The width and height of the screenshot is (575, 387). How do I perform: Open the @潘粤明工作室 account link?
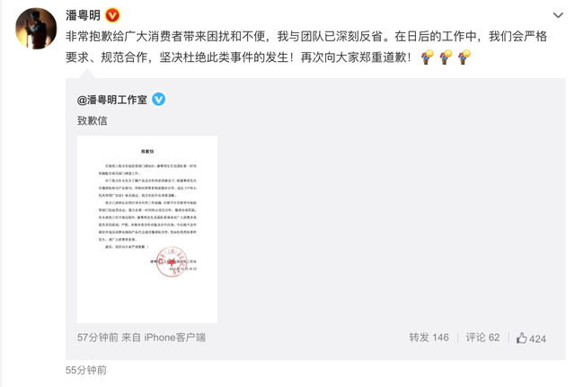click(111, 100)
